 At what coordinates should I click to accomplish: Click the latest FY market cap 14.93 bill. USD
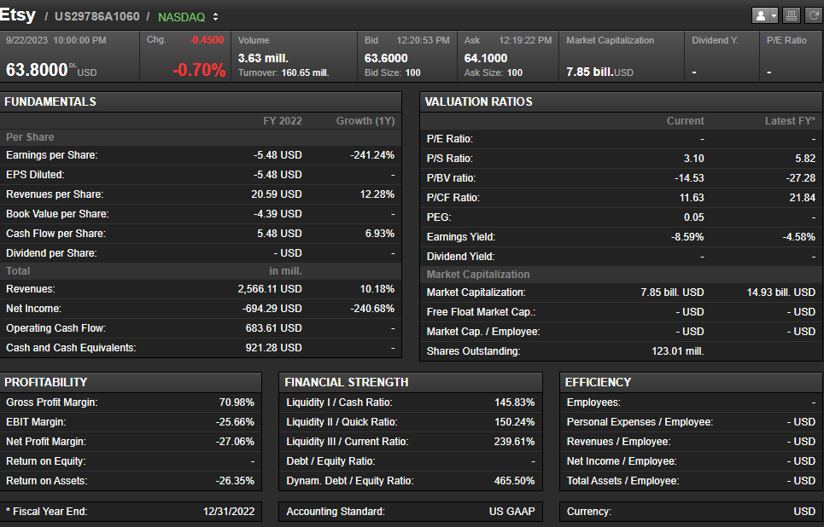pos(781,292)
